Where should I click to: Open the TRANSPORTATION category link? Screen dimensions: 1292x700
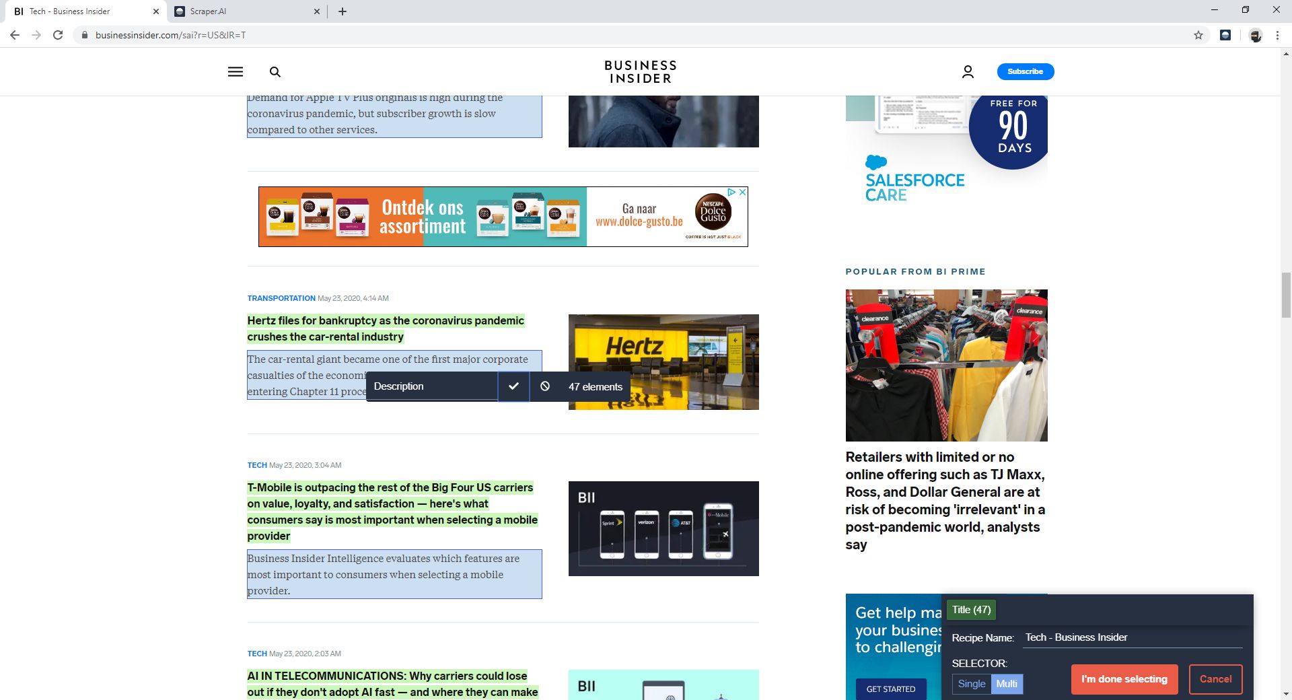click(x=281, y=297)
